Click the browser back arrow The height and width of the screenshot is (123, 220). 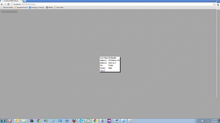[x=2, y=4]
